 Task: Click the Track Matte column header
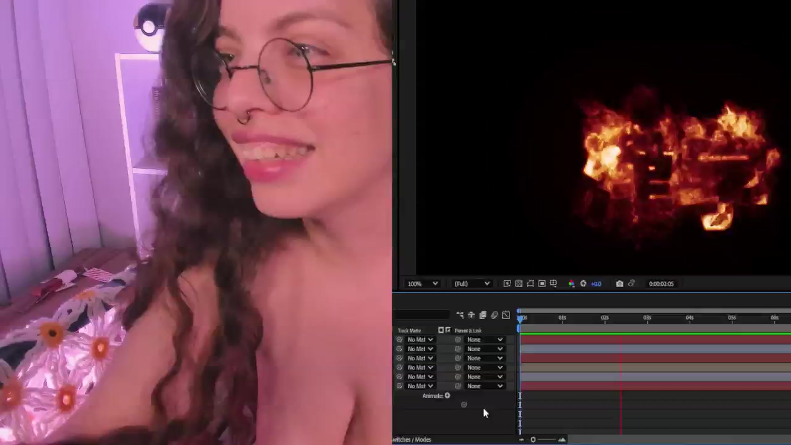(409, 330)
